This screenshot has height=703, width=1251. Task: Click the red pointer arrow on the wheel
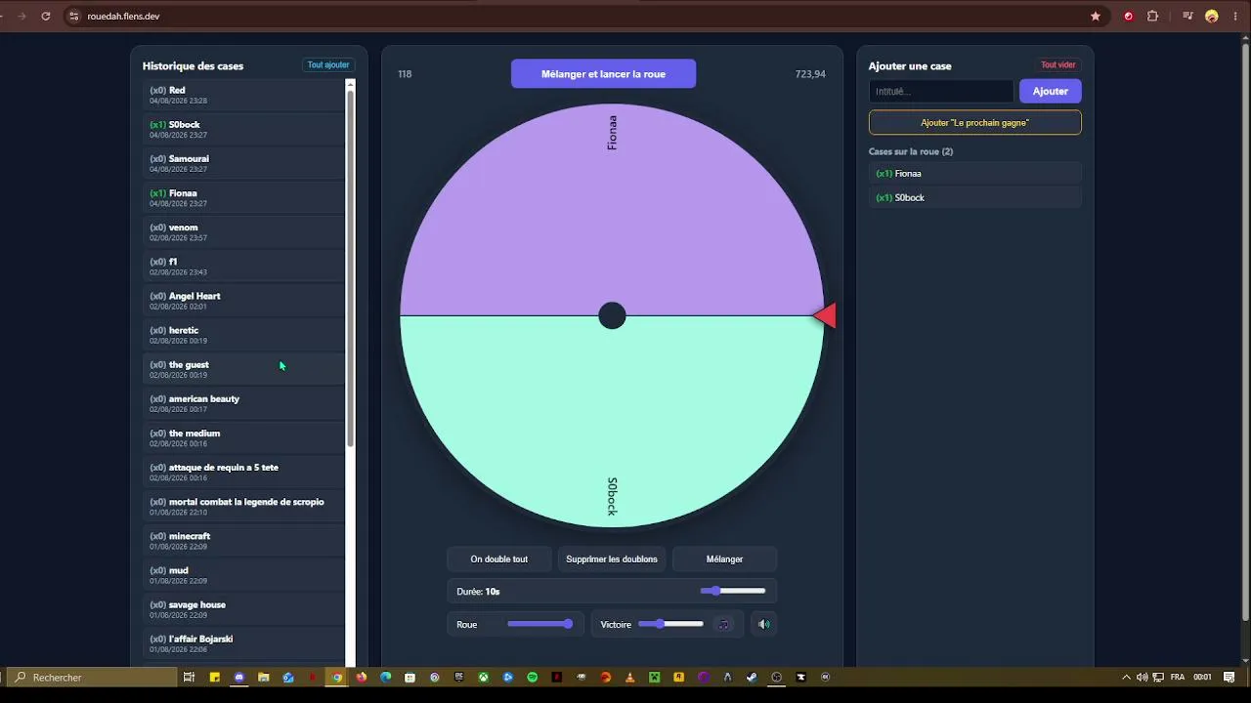(825, 315)
